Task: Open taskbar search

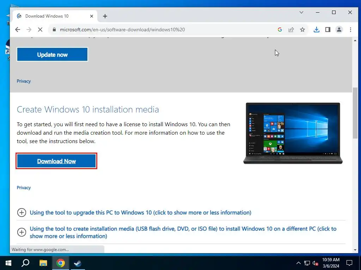Action: coord(25,263)
